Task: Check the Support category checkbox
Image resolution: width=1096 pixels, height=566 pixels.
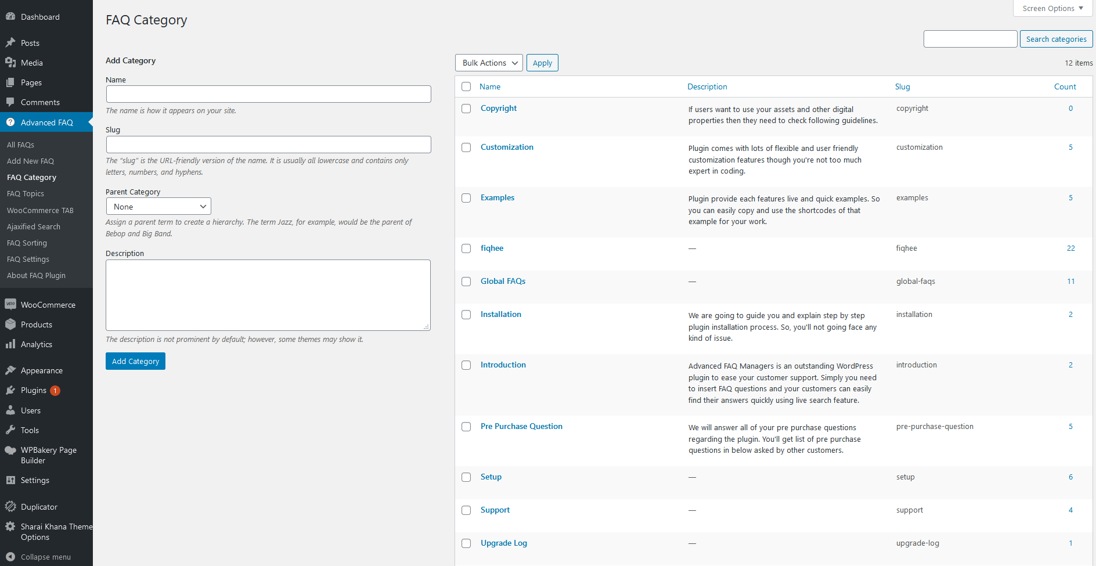Action: coord(466,510)
